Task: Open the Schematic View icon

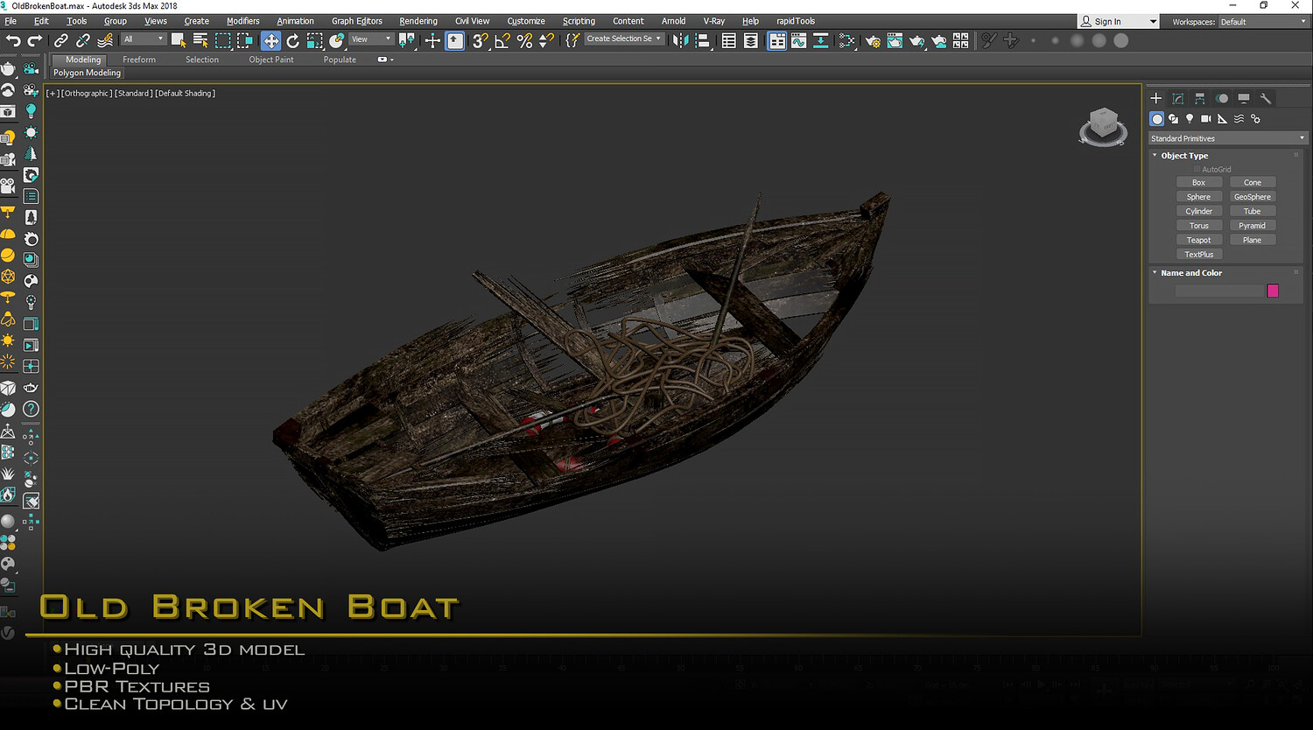Action: 821,40
